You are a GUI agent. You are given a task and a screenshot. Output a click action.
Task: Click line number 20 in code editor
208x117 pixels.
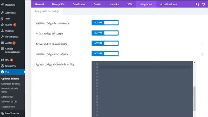[x=97, y=86]
